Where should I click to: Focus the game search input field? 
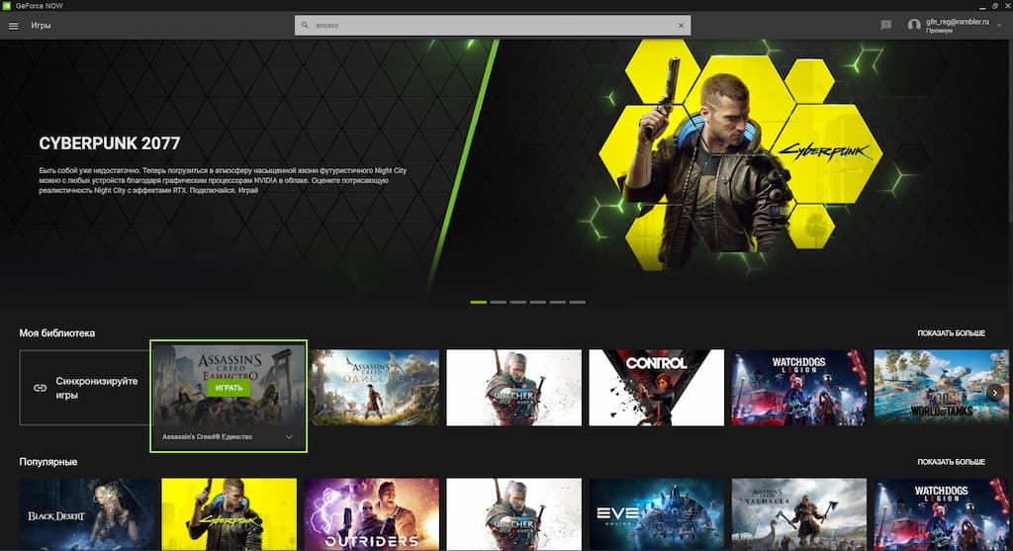click(493, 25)
